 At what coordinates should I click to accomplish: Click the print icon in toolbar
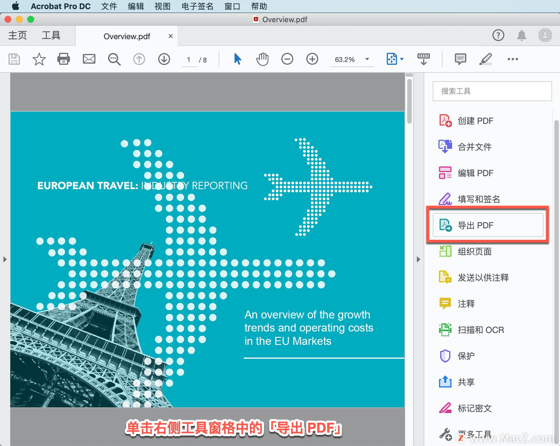(63, 59)
